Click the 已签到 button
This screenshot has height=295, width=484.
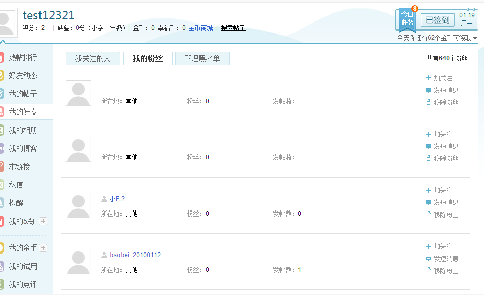[437, 20]
